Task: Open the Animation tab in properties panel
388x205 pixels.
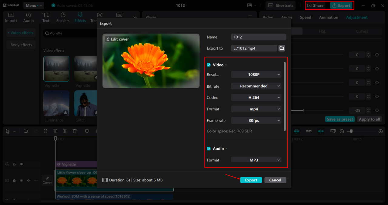Action: coord(329,17)
